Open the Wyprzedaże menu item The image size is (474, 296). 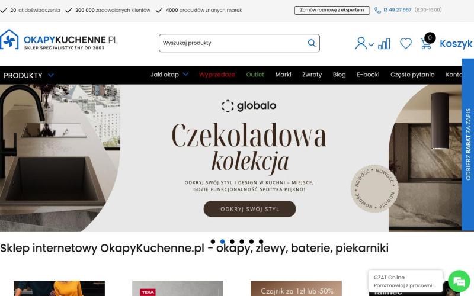point(217,75)
